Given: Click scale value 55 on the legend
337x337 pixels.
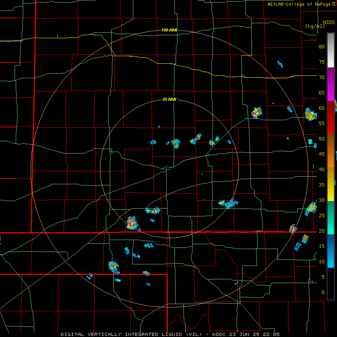Looking at the screenshot, I should coord(322,123).
